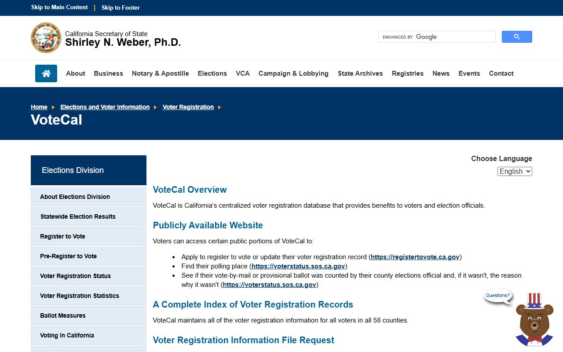Open the Elections menu

tap(212, 73)
